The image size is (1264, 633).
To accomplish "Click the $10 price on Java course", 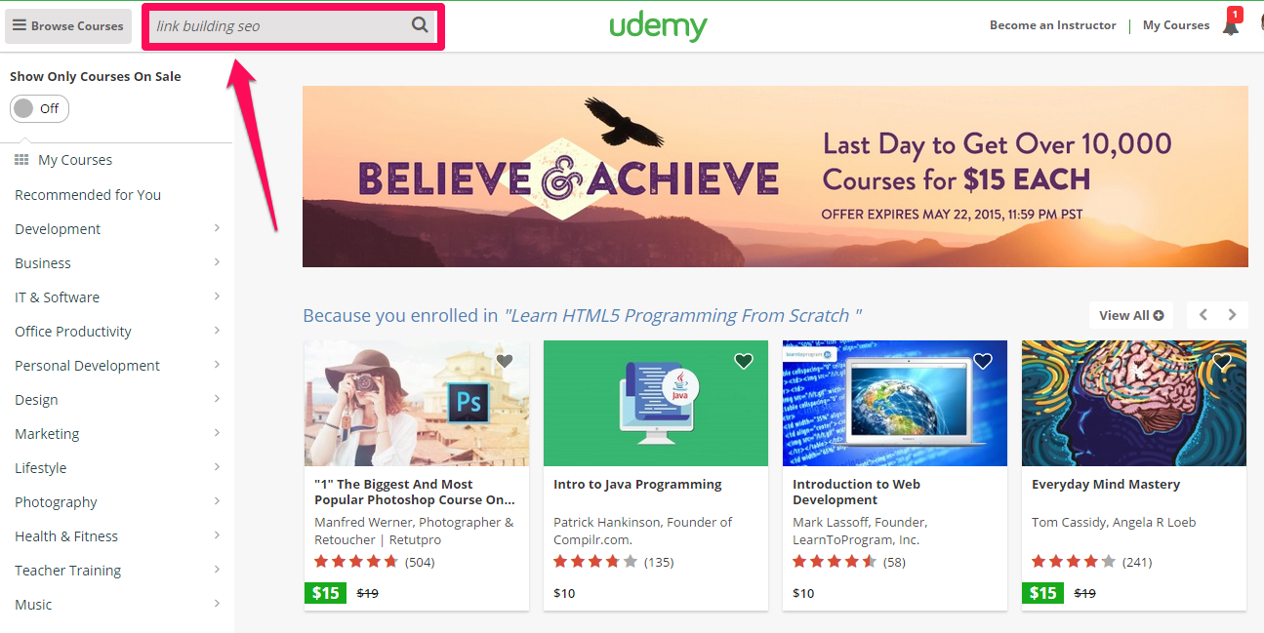I will (564, 593).
